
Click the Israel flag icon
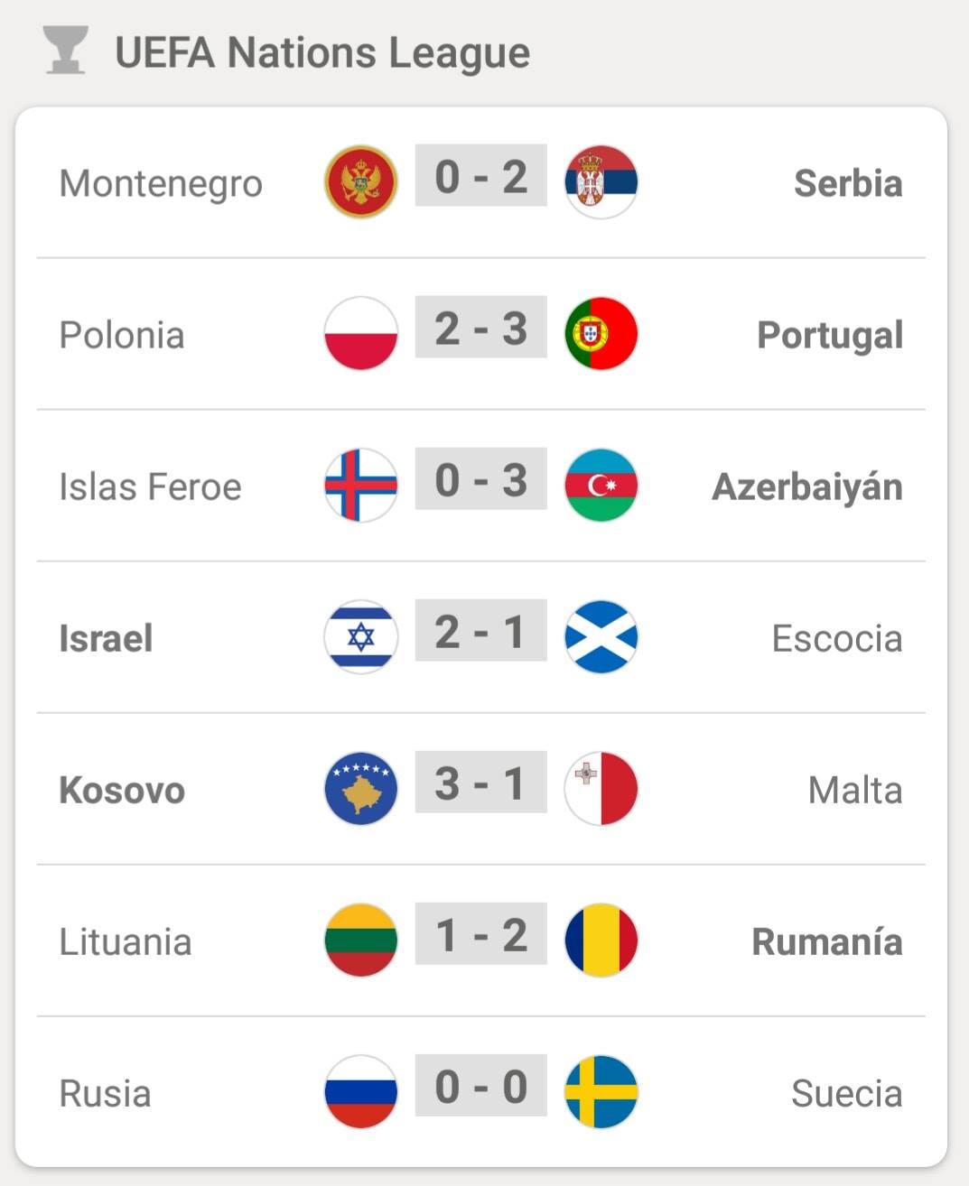pyautogui.click(x=361, y=636)
